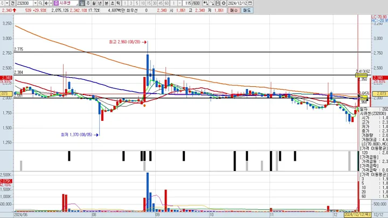Choose 15 interval button
The image size is (388, 218).
[x=149, y=3]
